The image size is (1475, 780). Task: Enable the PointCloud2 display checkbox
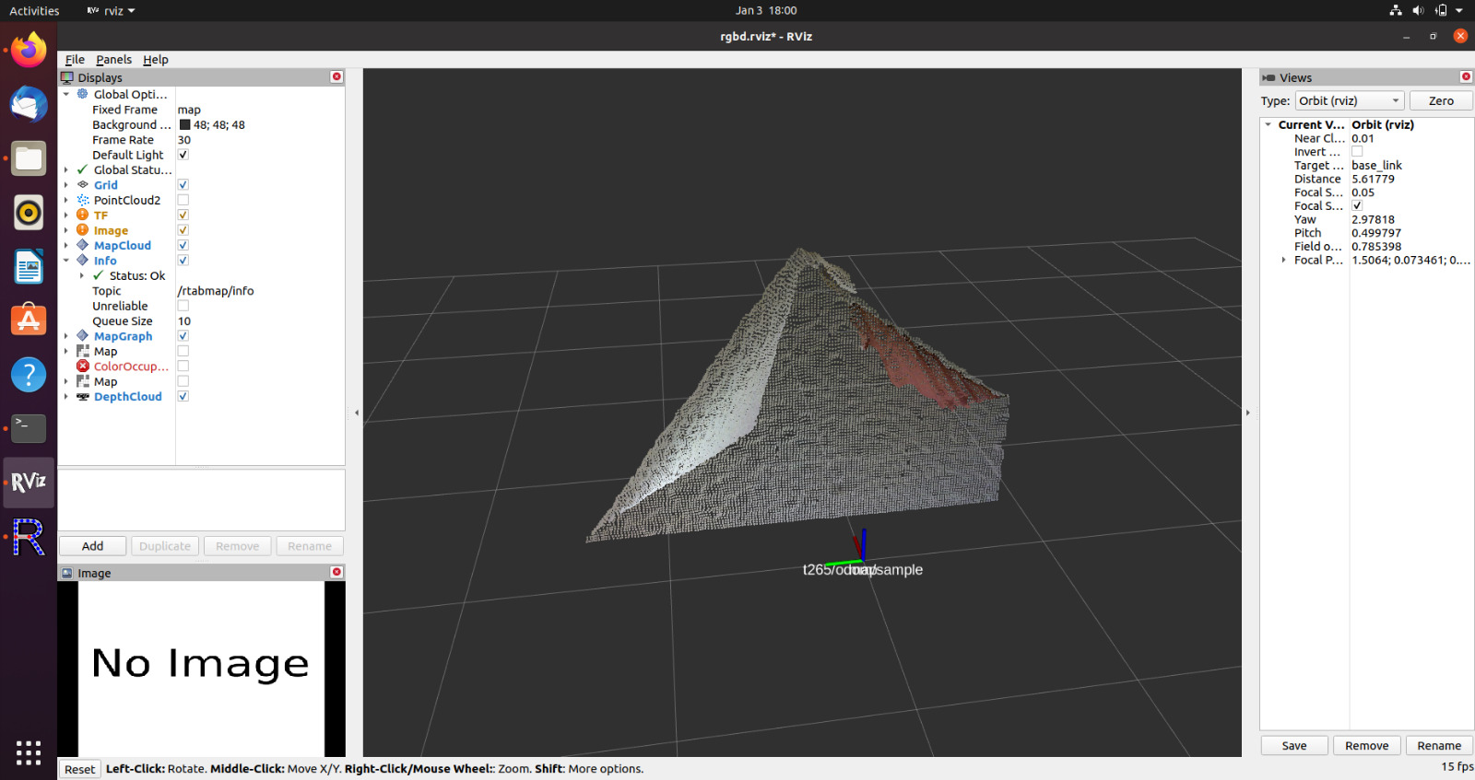[183, 200]
